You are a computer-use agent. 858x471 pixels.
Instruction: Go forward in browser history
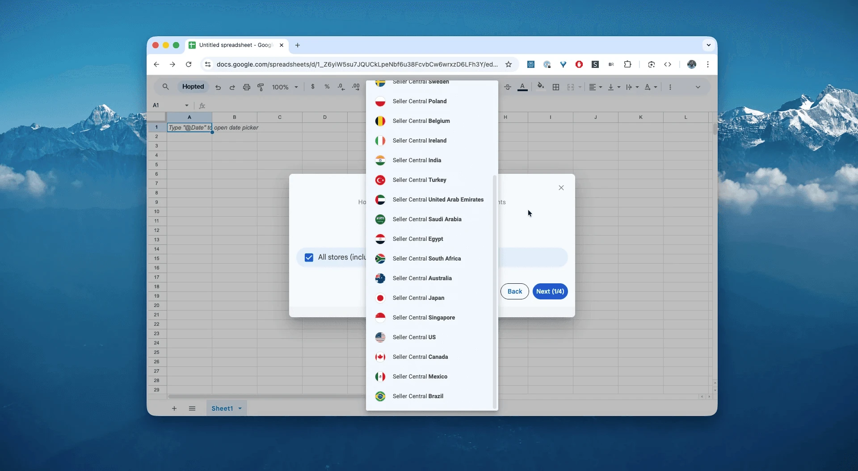(x=172, y=64)
